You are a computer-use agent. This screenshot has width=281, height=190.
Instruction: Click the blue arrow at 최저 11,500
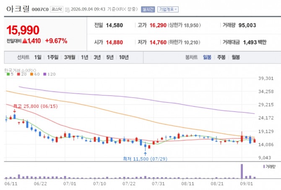point(145,154)
